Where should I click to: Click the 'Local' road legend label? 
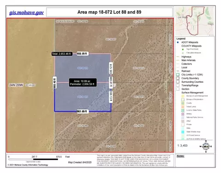point(184,68)
